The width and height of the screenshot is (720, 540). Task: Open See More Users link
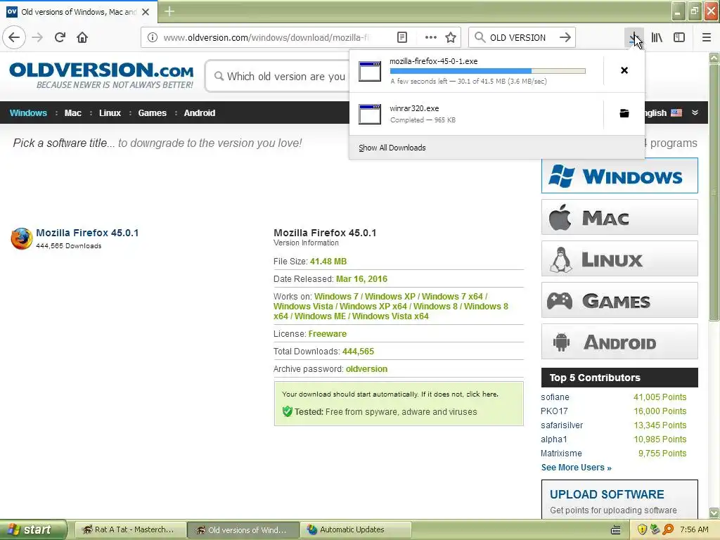(577, 468)
